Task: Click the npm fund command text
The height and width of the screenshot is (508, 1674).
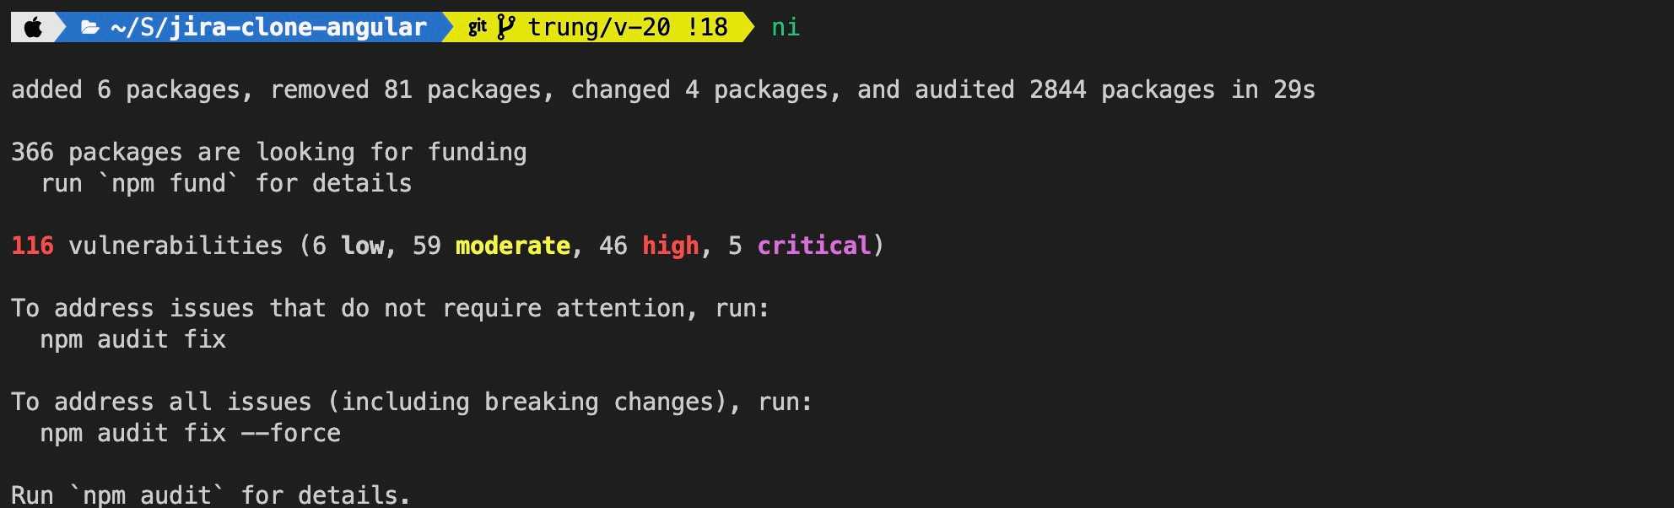Action: point(169,183)
